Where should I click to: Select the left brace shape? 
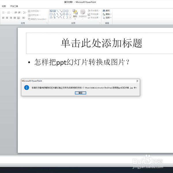64,17
